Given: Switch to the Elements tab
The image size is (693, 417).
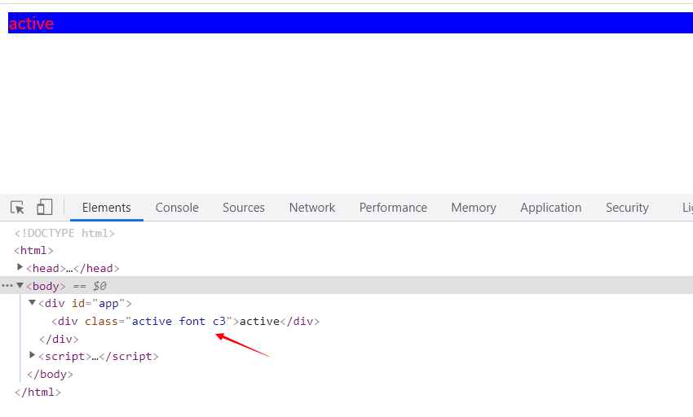Looking at the screenshot, I should pyautogui.click(x=107, y=208).
